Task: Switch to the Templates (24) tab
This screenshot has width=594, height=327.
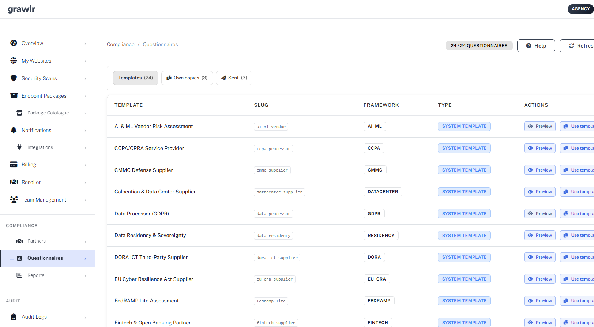Action: coord(136,78)
